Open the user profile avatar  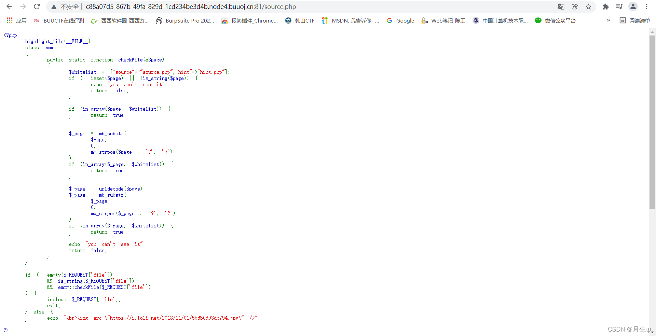[633, 6]
